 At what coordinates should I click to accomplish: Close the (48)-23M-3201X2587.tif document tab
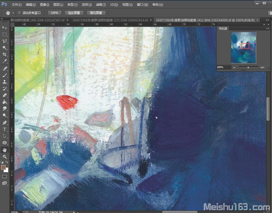[x=67, y=20]
